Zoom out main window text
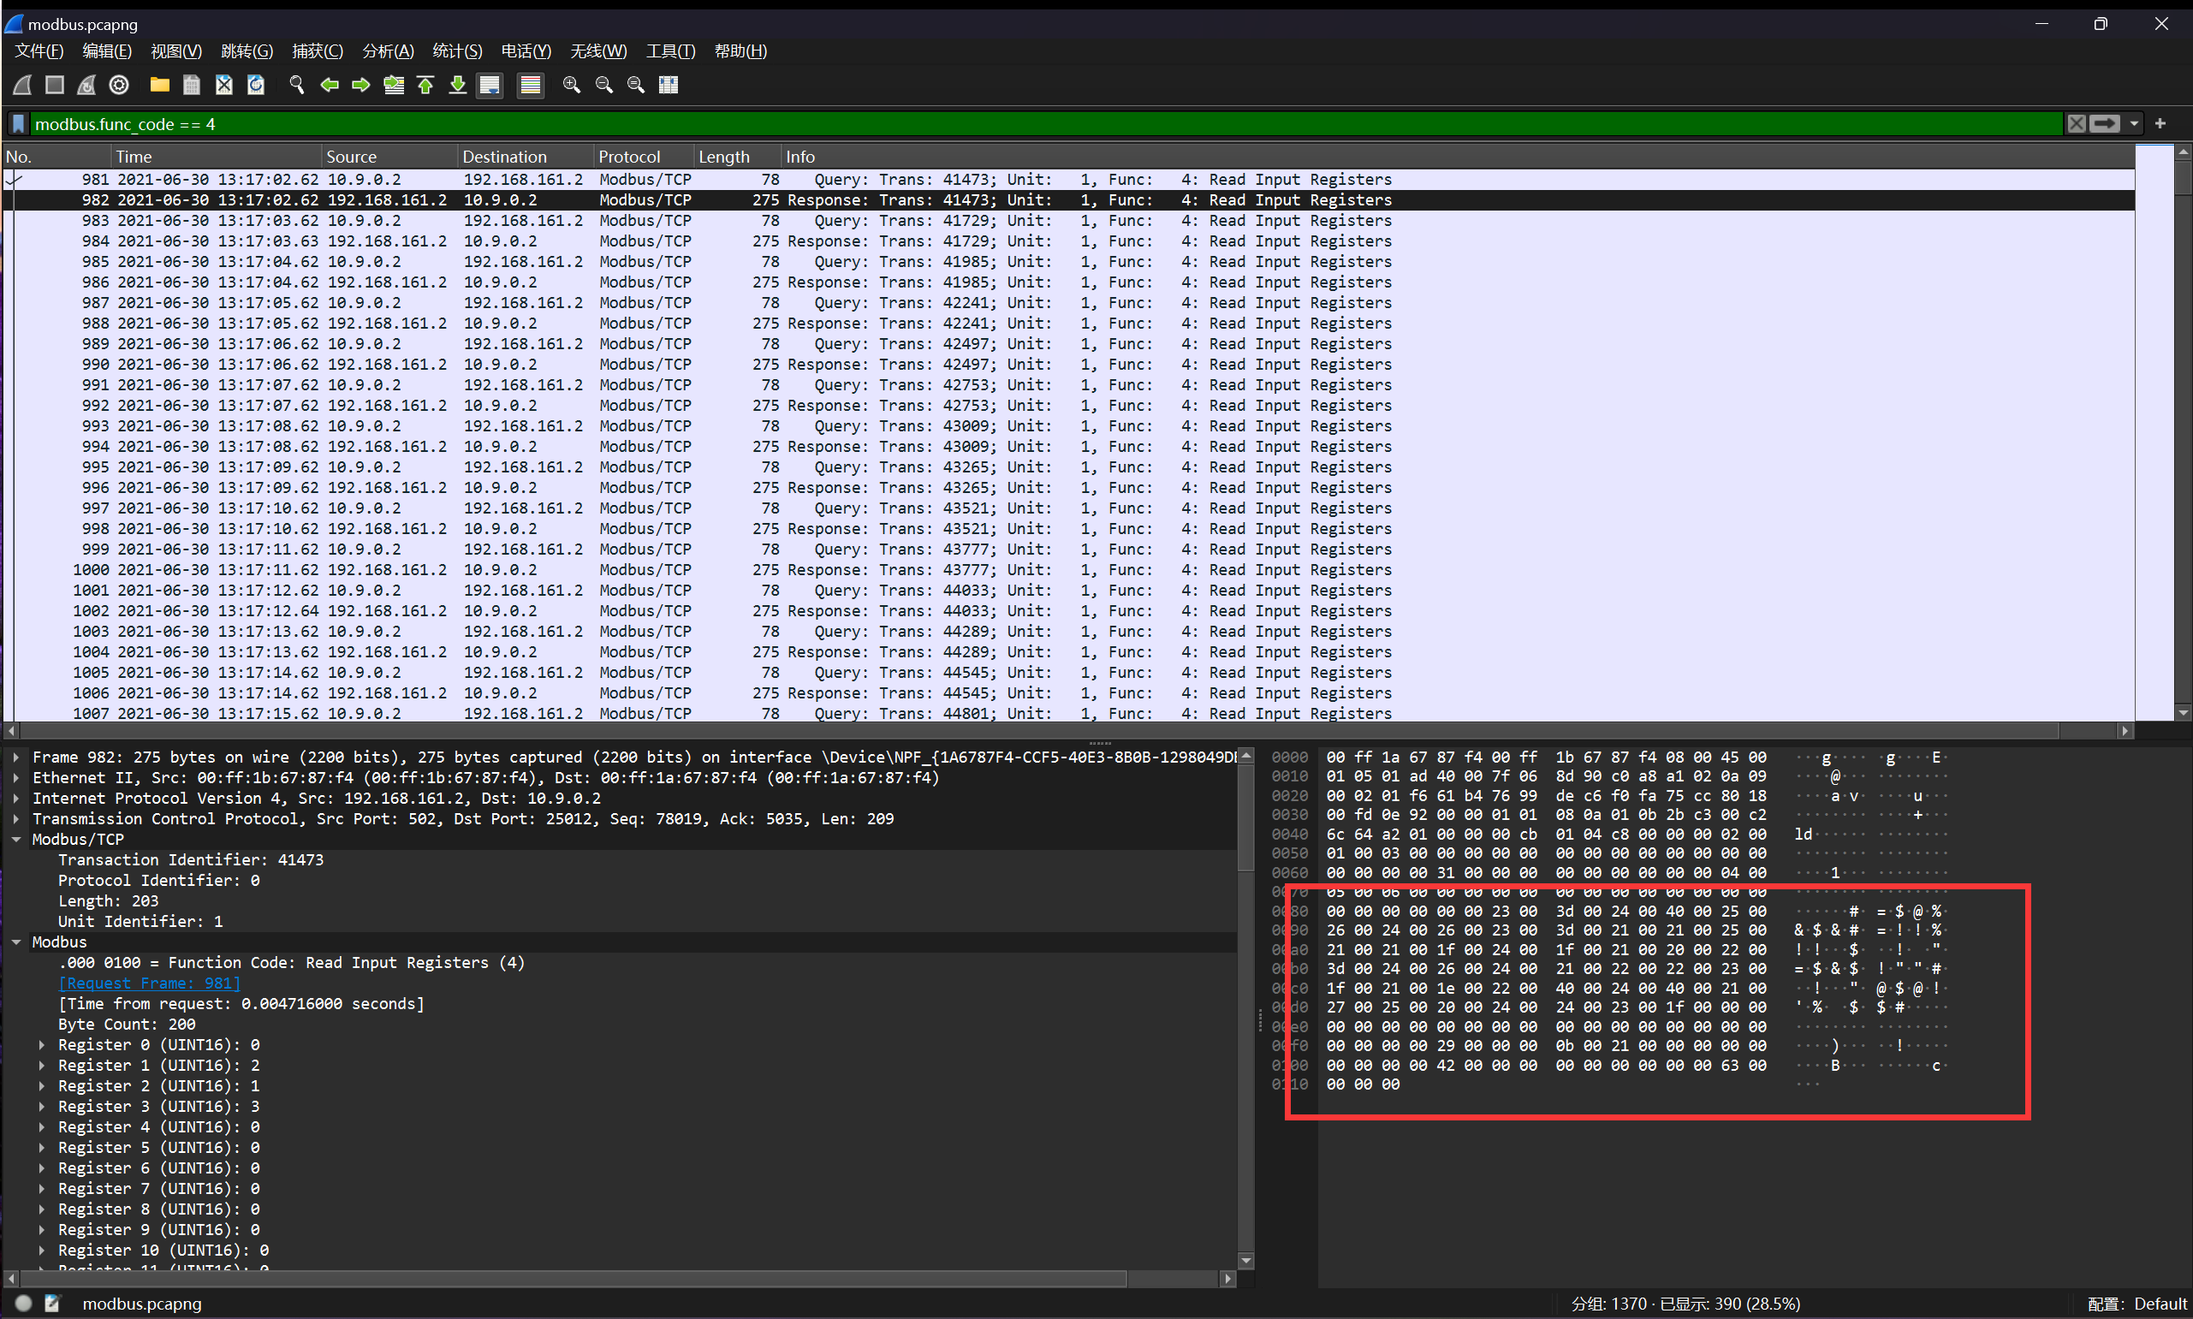This screenshot has height=1319, width=2193. [604, 86]
